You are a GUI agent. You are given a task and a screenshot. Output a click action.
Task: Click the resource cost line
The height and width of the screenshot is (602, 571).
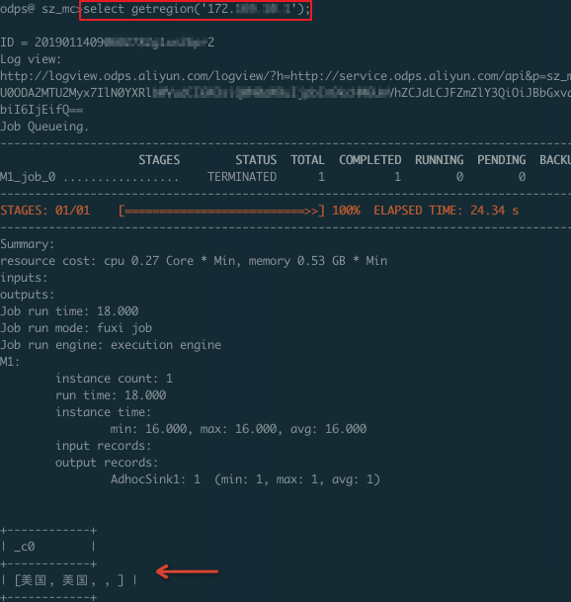pos(194,261)
